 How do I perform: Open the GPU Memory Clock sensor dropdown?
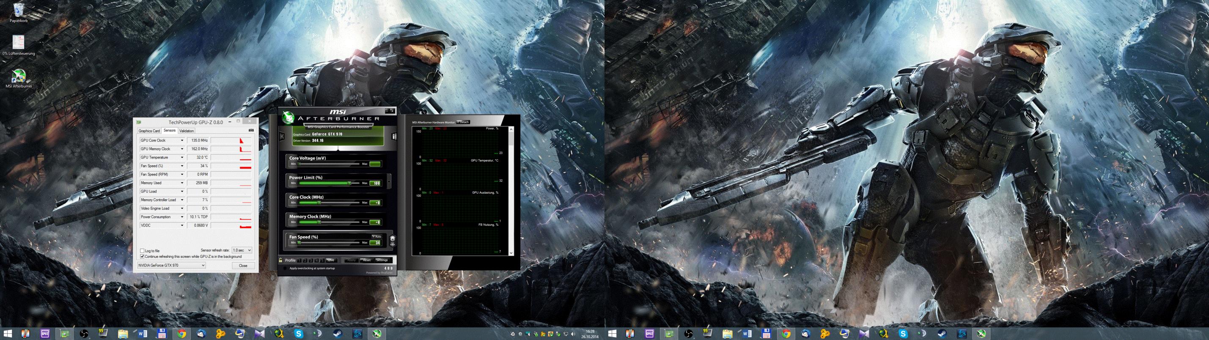[182, 149]
